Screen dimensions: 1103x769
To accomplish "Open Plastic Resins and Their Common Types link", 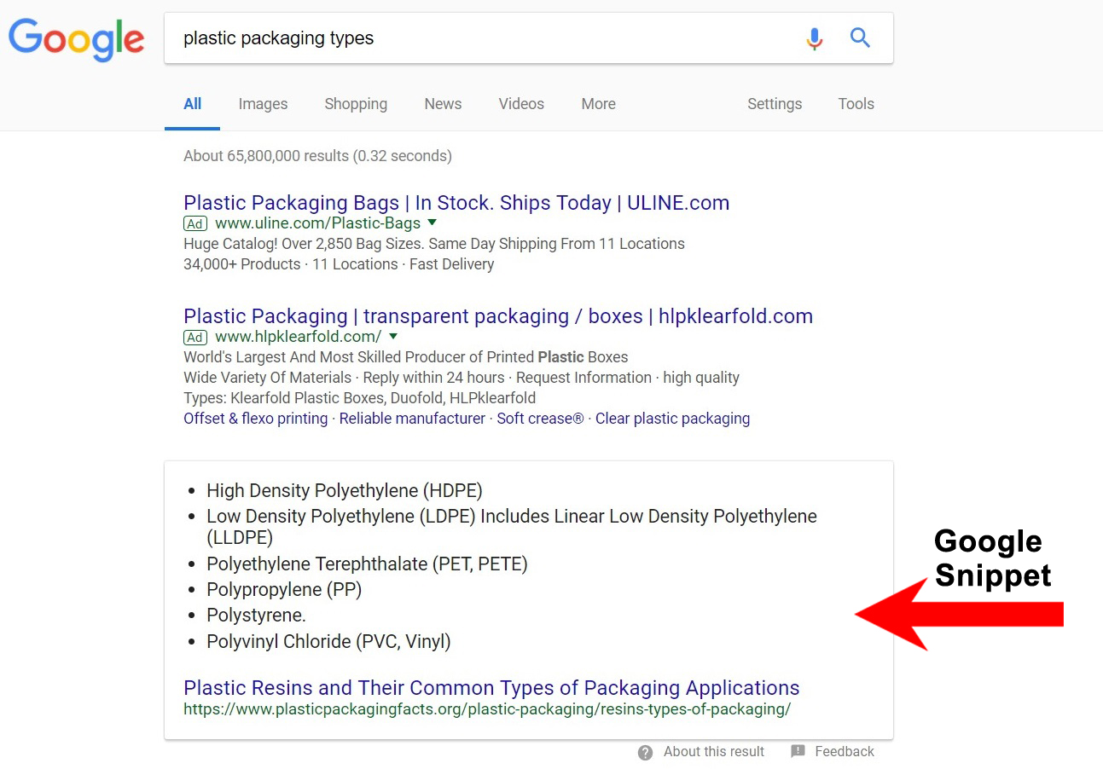I will [491, 688].
